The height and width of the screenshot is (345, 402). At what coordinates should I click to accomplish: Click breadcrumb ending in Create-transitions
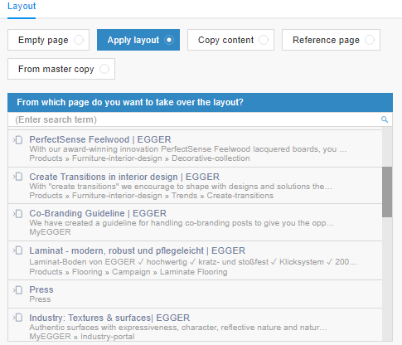point(152,196)
